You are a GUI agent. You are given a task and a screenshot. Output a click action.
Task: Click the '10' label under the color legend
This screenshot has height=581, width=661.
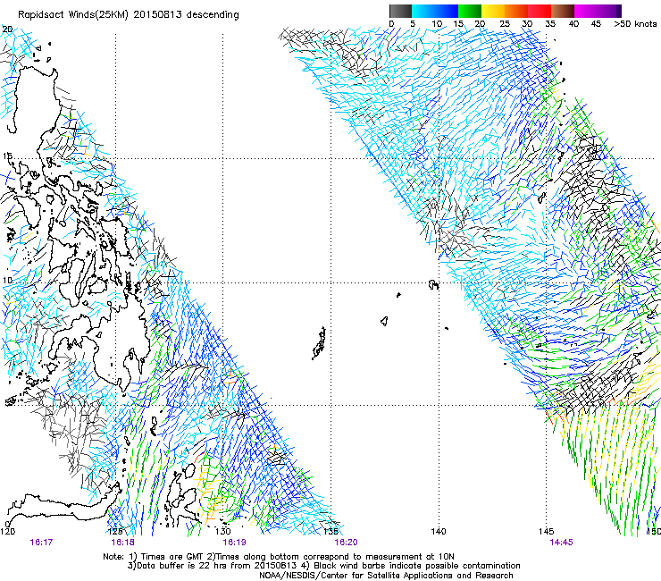pyautogui.click(x=437, y=23)
